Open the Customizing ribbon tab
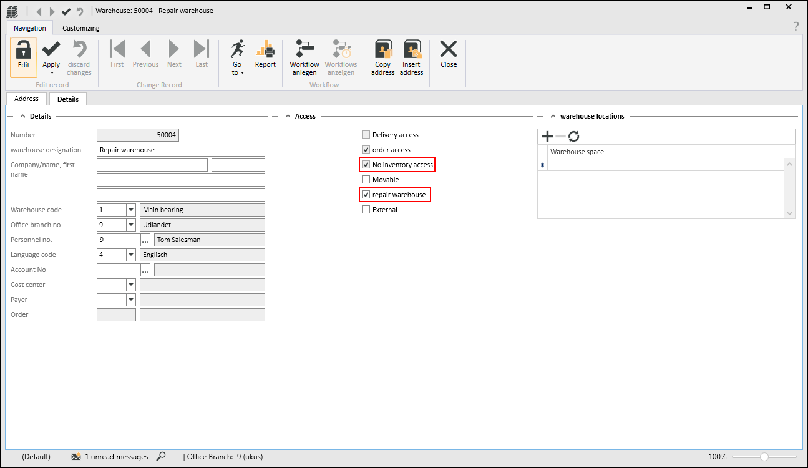The image size is (808, 468). (x=81, y=28)
